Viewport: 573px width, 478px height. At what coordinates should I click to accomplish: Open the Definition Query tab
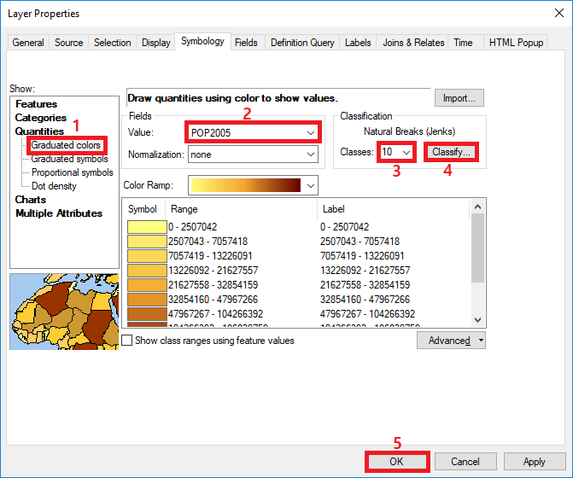pyautogui.click(x=301, y=43)
